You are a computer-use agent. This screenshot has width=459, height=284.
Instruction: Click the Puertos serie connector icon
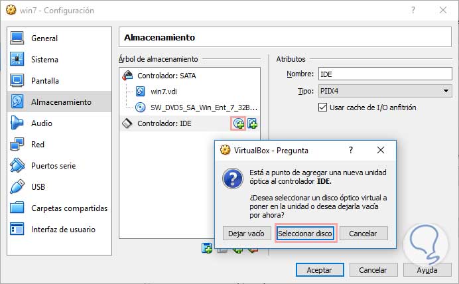click(x=17, y=165)
